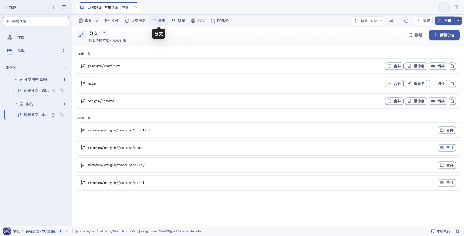Click the 查找仓库 search field
Image resolution: width=464 pixels, height=236 pixels.
point(36,21)
